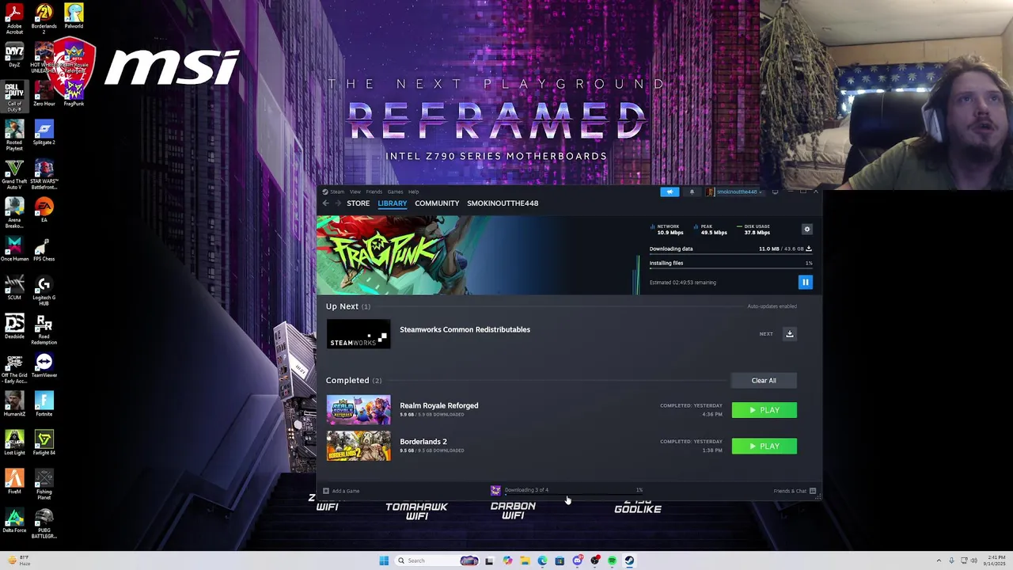Open Rooted Playtest desktop icon
This screenshot has width=1013, height=570.
(x=14, y=135)
